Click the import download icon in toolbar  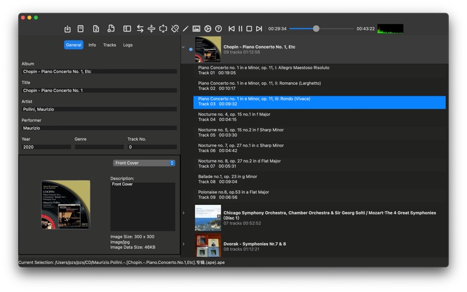coord(68,29)
